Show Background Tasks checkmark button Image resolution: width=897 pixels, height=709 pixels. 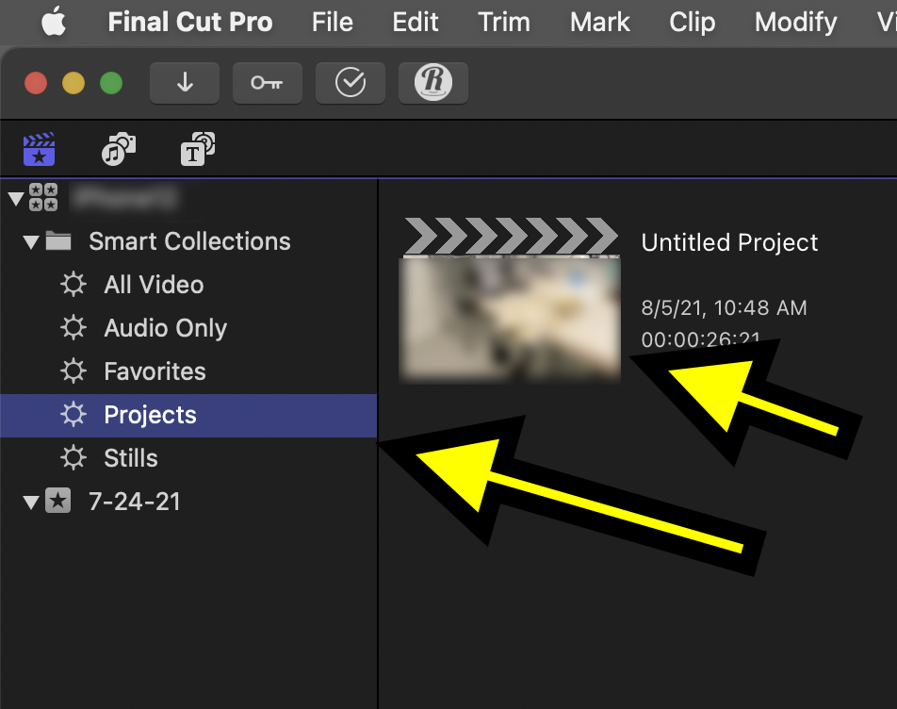pos(351,83)
